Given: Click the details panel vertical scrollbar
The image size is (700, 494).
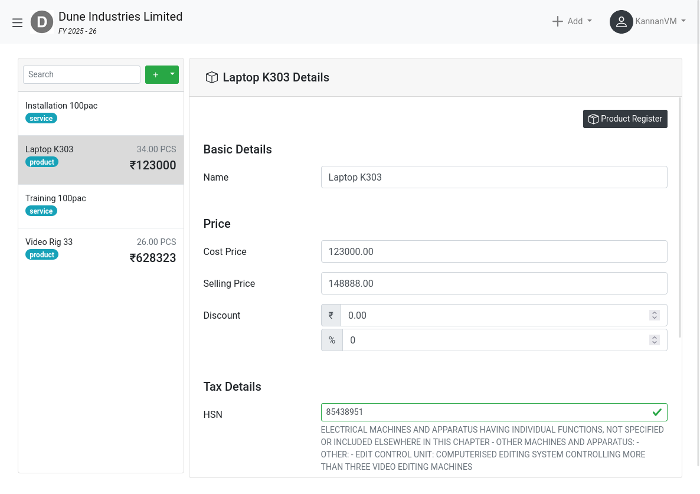Looking at the screenshot, I should (681, 218).
